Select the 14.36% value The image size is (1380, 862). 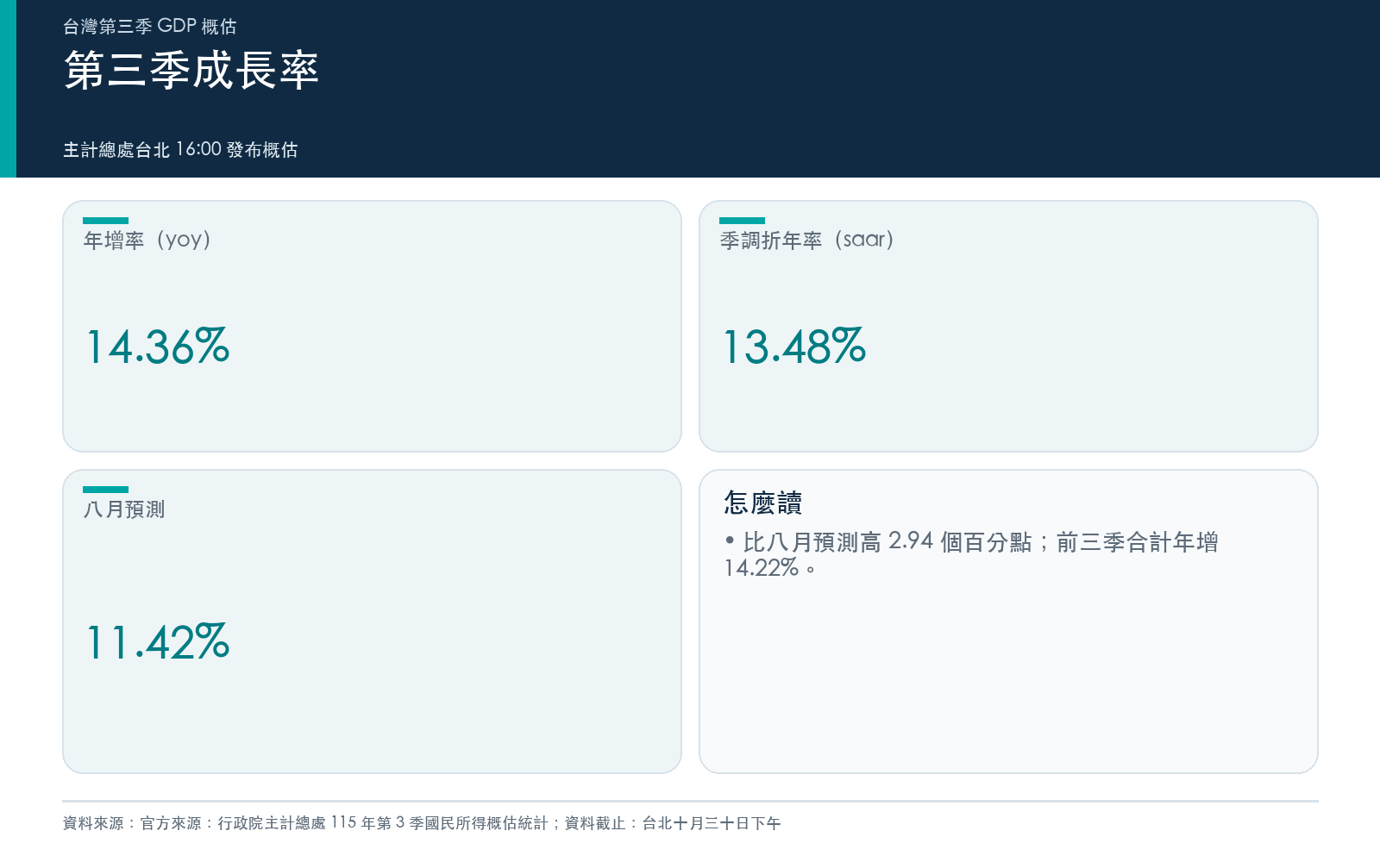pyautogui.click(x=159, y=347)
